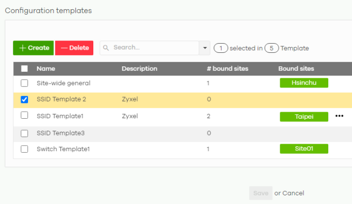
Task: Click the Hsinchu bound site tag
Action: click(x=304, y=83)
